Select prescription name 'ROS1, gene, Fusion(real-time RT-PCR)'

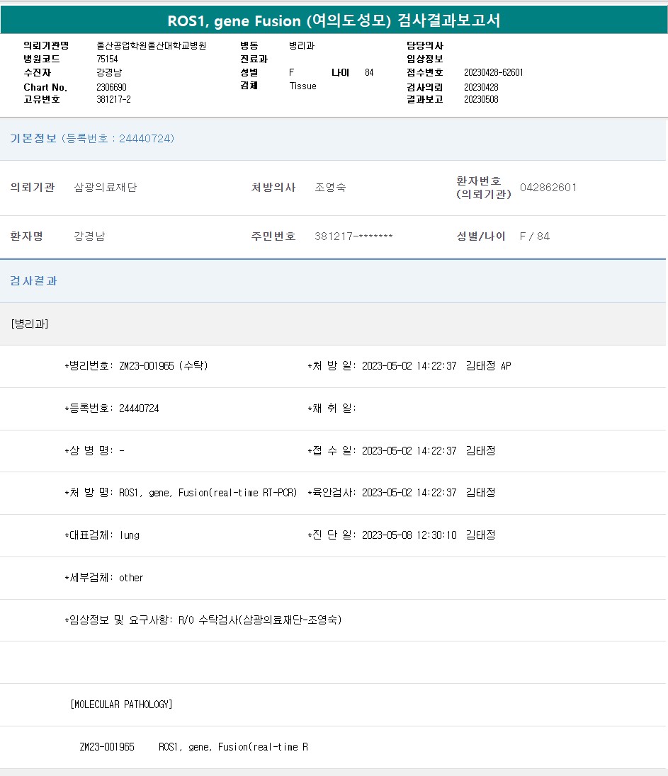(208, 493)
